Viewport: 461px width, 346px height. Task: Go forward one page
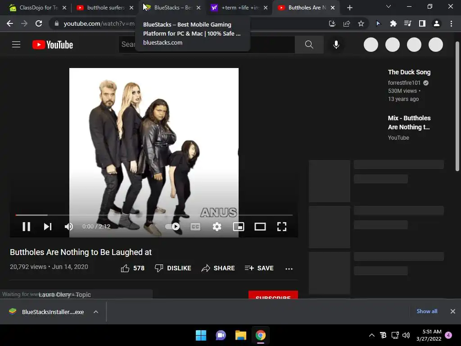pos(24,23)
